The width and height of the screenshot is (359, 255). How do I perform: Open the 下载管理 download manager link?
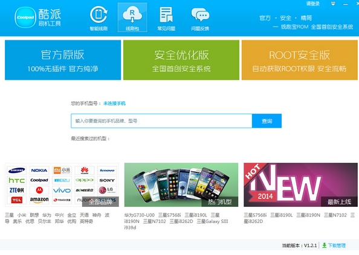pos(337,245)
